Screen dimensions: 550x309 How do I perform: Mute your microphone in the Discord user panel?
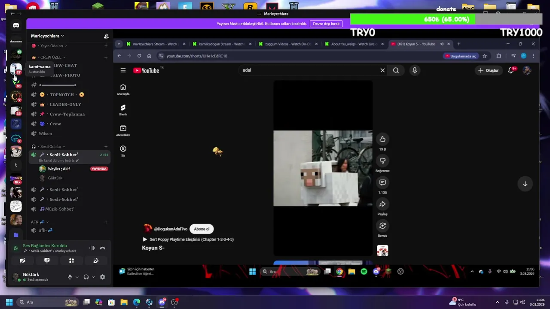(70, 277)
